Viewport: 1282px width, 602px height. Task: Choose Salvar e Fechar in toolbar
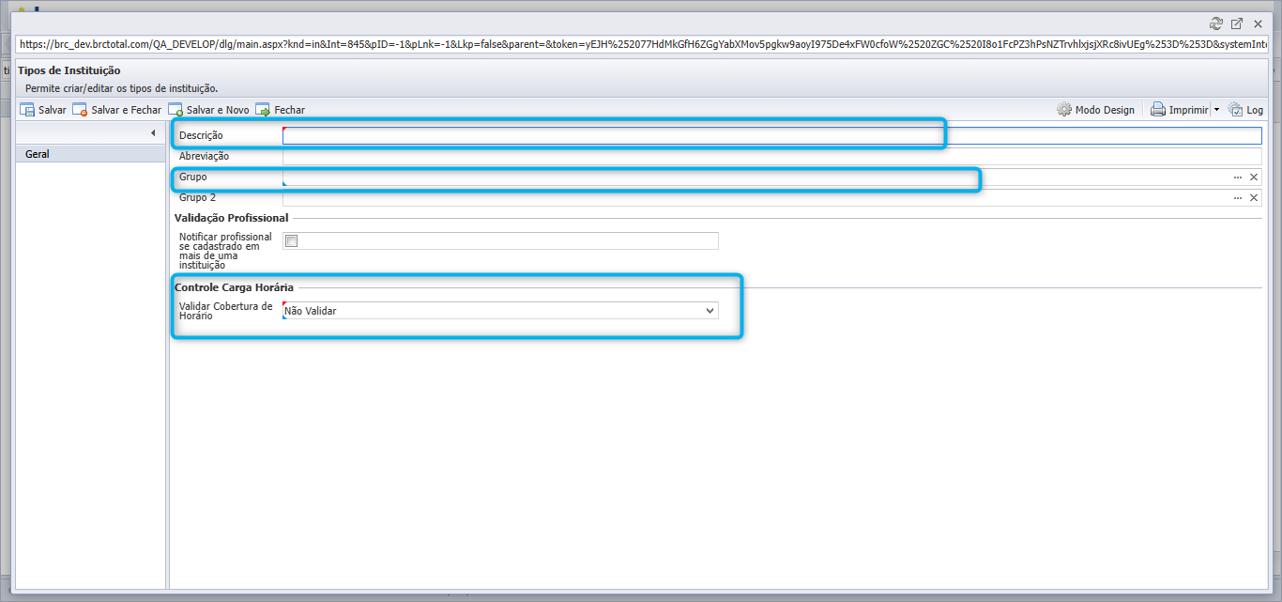pyautogui.click(x=117, y=110)
